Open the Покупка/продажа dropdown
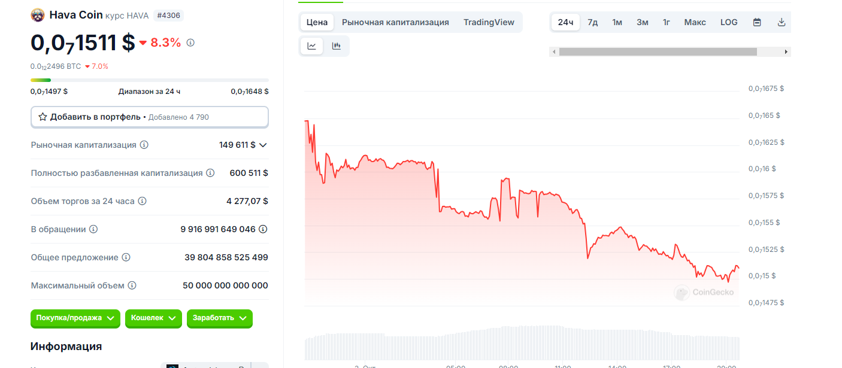This screenshot has height=368, width=842. point(75,318)
